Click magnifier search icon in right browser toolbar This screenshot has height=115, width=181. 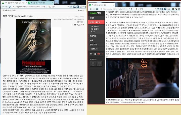[x=161, y=9]
